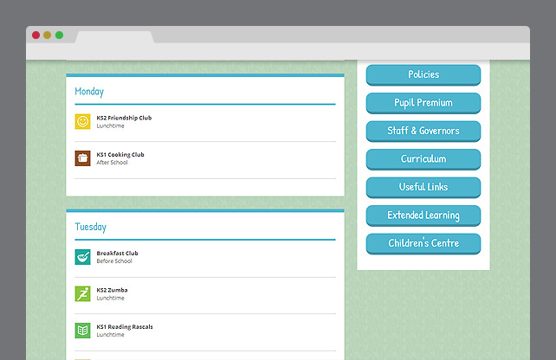The width and height of the screenshot is (556, 360).
Task: Select the Reading Rascals book icon
Action: point(82,331)
